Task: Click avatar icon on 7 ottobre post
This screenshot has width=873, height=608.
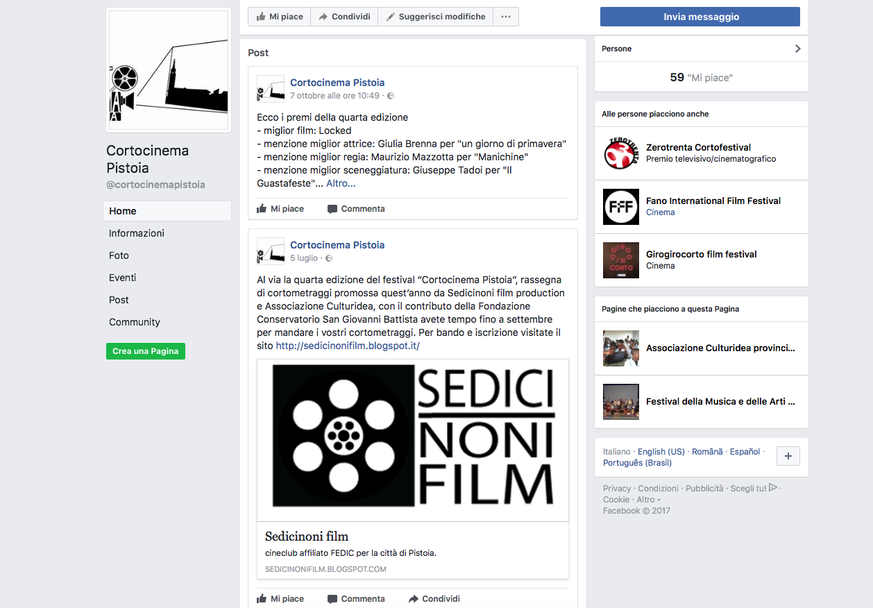Action: click(x=271, y=89)
